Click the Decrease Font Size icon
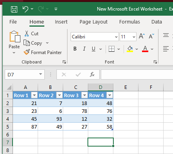173x154 pixels. 151,36
